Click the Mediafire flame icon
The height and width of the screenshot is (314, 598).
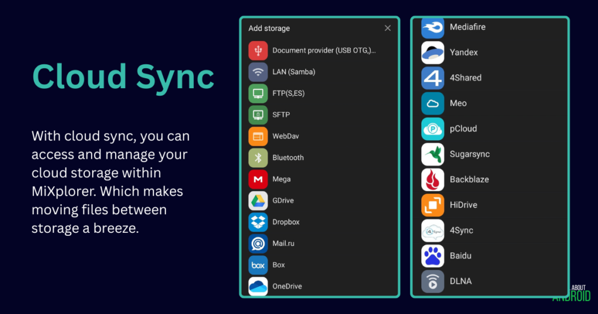433,28
